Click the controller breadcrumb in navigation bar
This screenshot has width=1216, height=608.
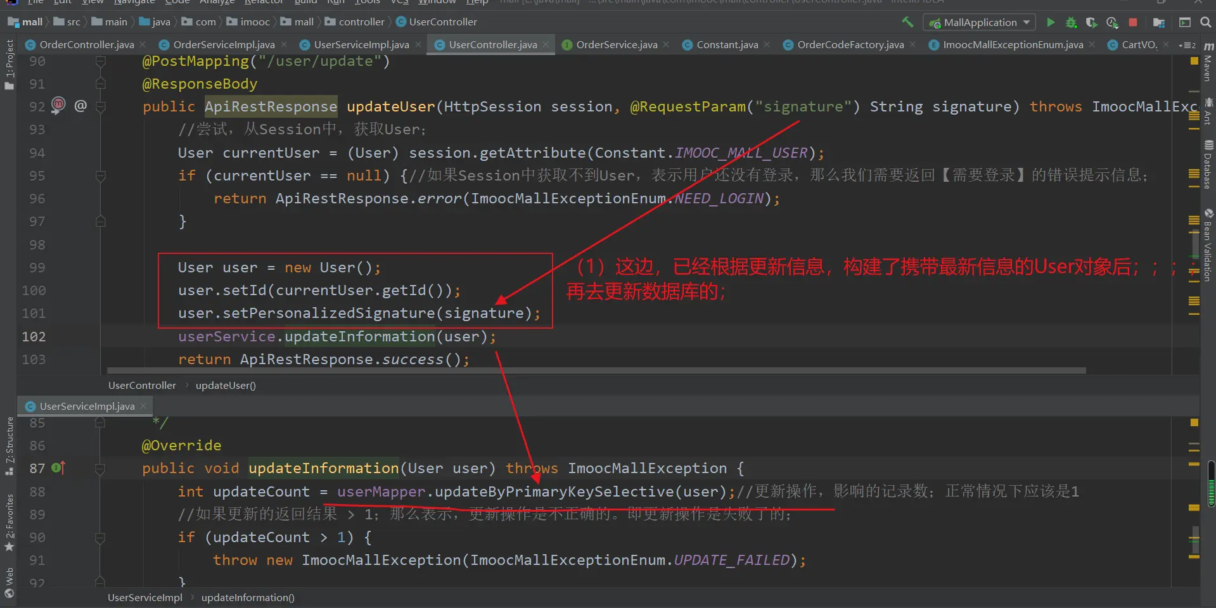[361, 22]
